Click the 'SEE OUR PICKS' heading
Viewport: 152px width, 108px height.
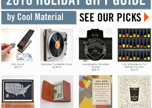(110, 17)
